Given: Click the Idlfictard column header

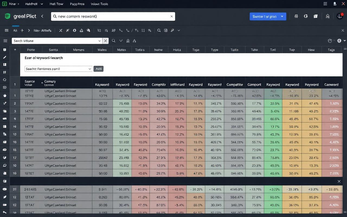Looking at the screenshot, I should click(x=178, y=85).
